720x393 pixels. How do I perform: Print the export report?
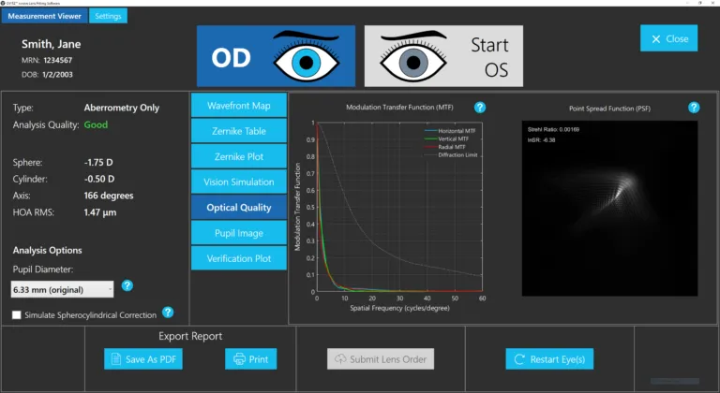(250, 358)
